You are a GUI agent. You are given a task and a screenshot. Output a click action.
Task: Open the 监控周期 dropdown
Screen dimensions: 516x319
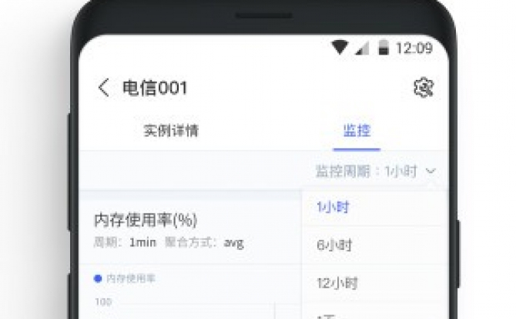[x=376, y=171]
